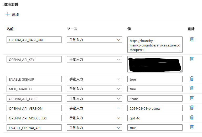202x137 pixels.
Task: Click the name field containing MCP_ENABLED
Action: (34, 89)
